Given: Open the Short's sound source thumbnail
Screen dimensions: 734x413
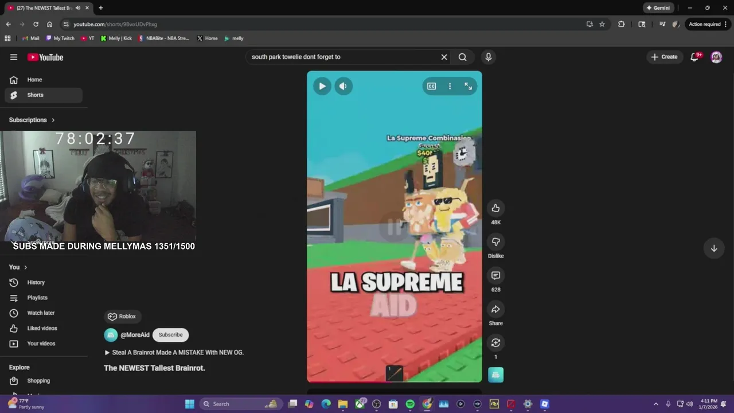Looking at the screenshot, I should 495,375.
